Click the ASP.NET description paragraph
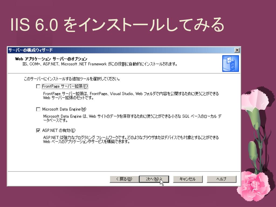Viewport: 276px width, 207px height. coord(131,139)
